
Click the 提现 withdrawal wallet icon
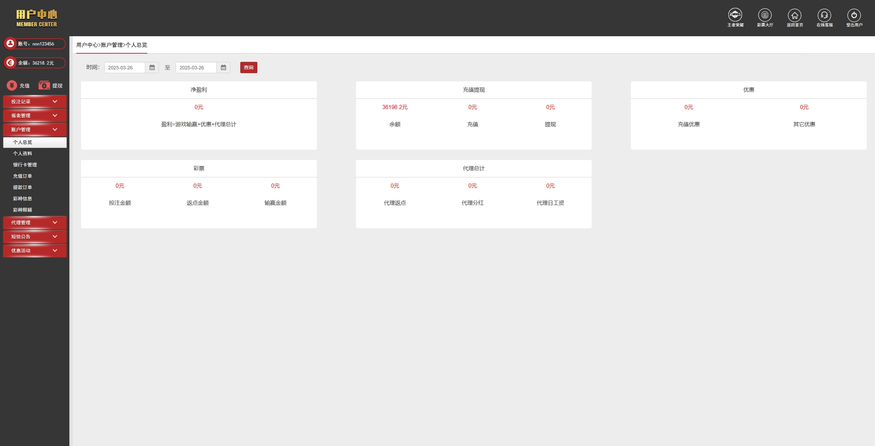point(44,85)
